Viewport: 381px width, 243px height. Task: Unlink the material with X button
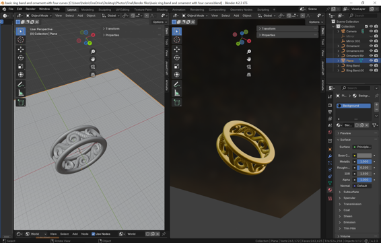pos(367,125)
